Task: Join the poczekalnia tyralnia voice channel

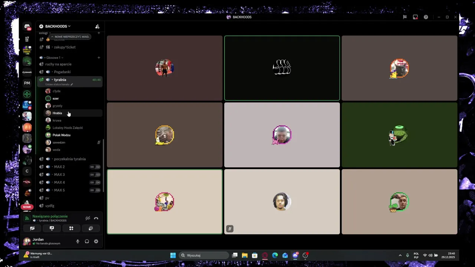Action: click(x=69, y=159)
